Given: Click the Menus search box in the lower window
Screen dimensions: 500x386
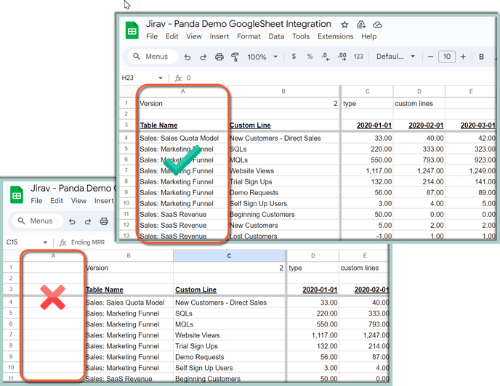Looking at the screenshot, I should point(38,221).
